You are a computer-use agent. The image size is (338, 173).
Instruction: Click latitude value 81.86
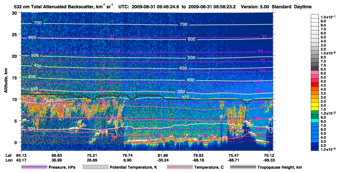click(162, 155)
